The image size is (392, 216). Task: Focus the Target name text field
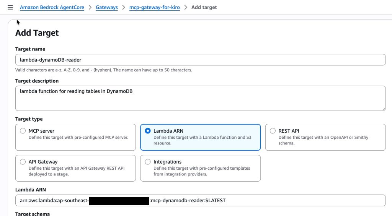[200, 60]
